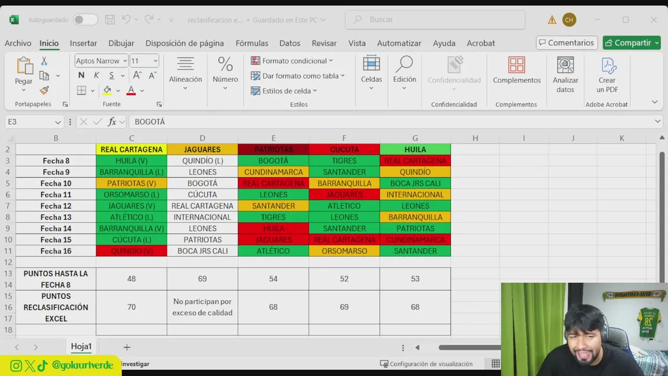Screen dimensions: 668x376
Task: Switch to the Vista tab
Action: click(357, 43)
